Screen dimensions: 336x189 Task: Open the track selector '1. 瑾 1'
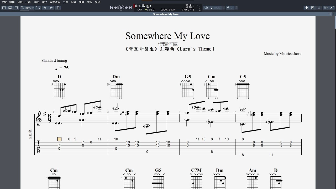(x=145, y=6)
